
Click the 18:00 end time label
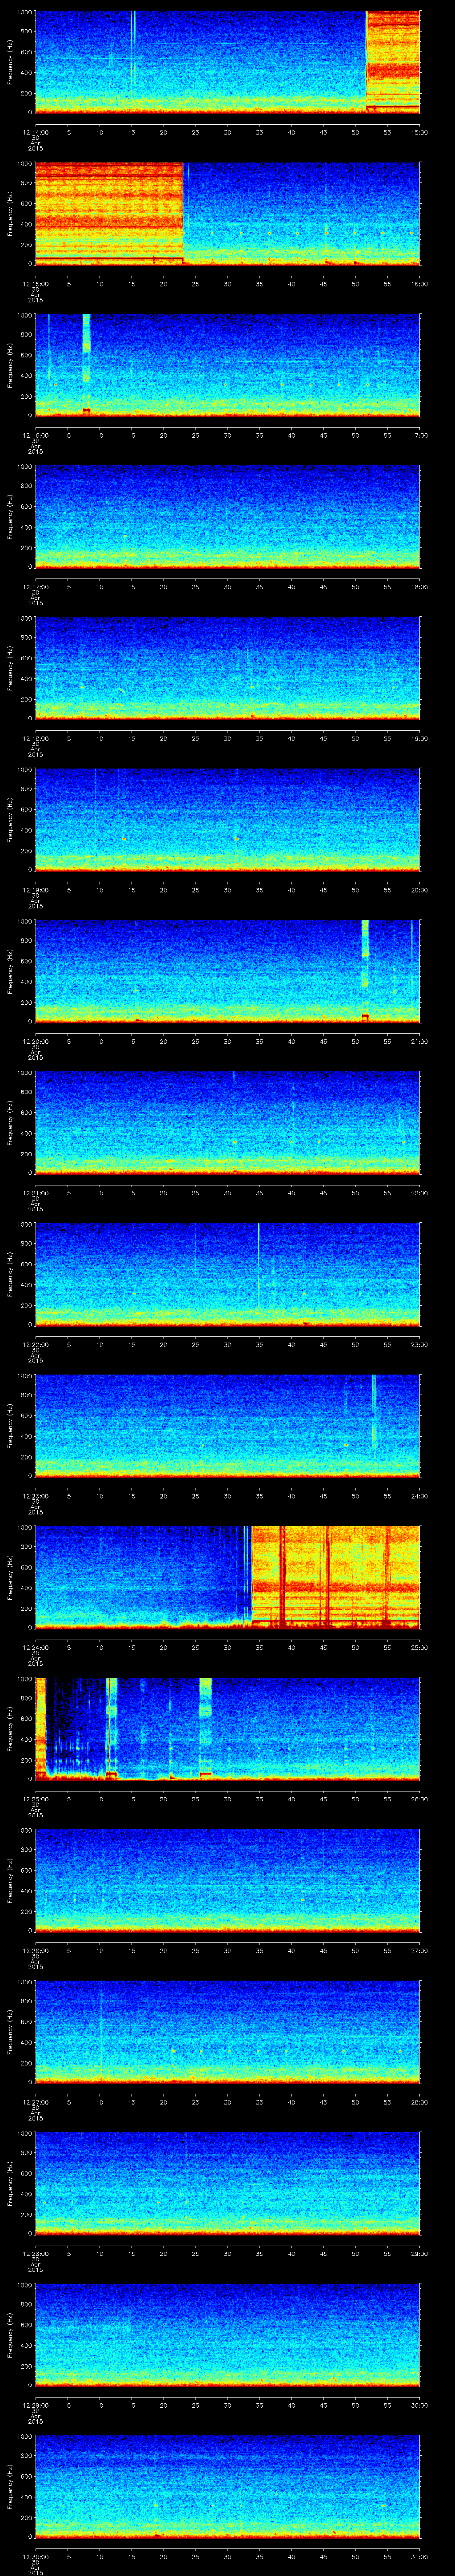pos(419,587)
